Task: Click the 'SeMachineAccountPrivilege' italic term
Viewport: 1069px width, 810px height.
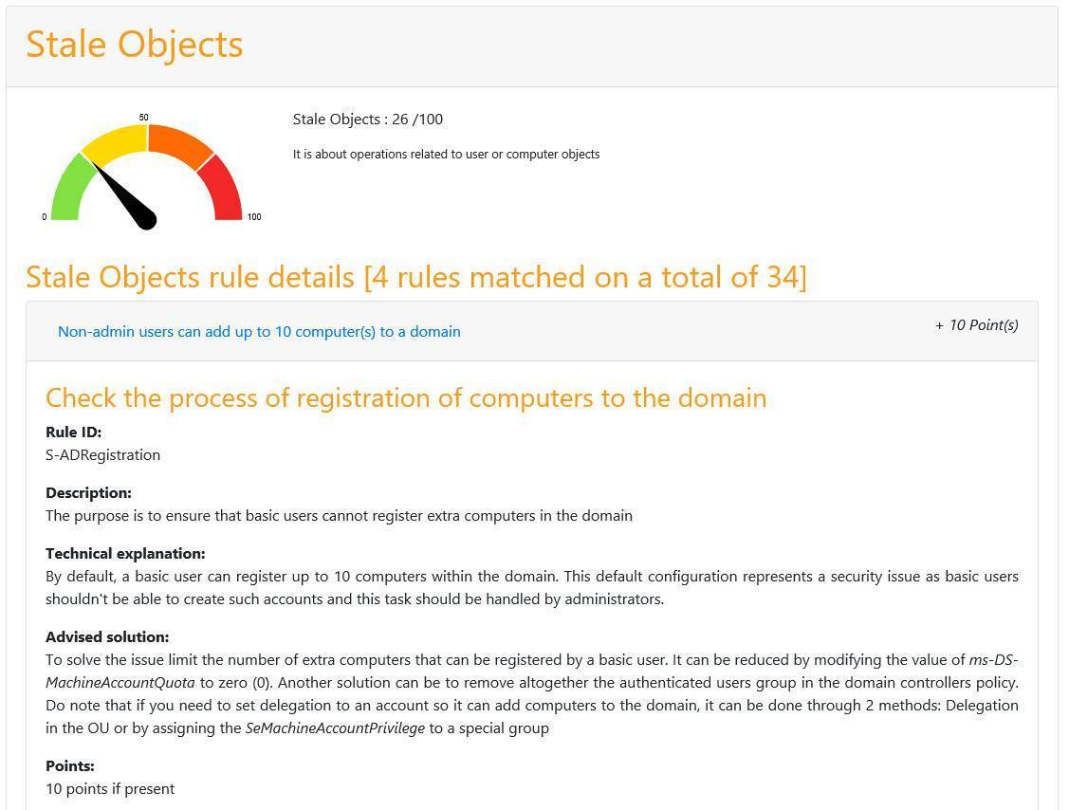Action: pos(335,728)
